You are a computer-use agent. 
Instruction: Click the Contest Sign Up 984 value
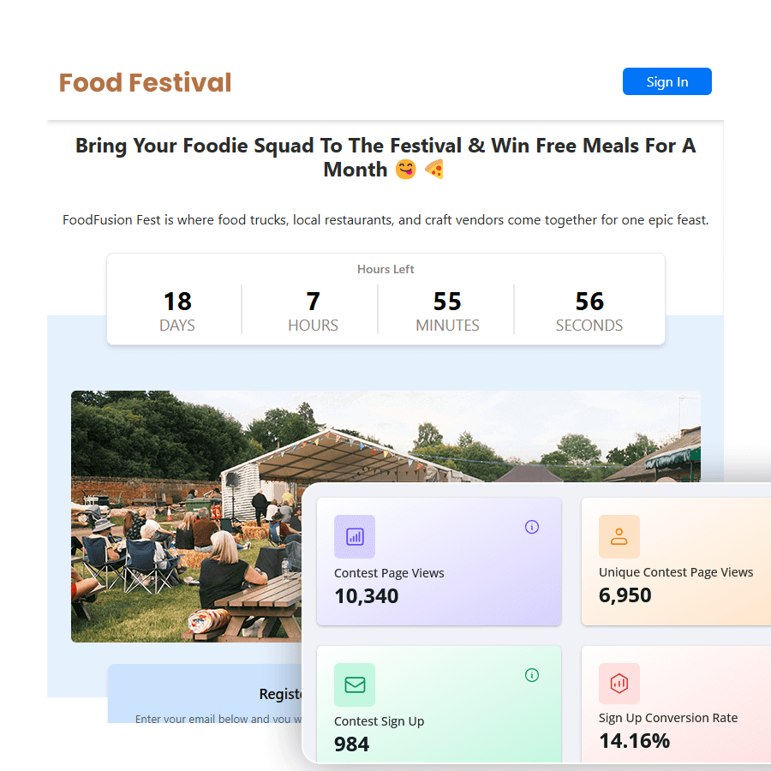click(352, 744)
